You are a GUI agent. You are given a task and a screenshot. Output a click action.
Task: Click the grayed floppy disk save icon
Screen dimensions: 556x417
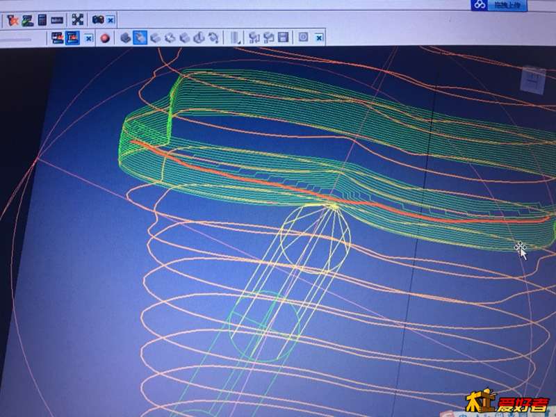pos(283,37)
